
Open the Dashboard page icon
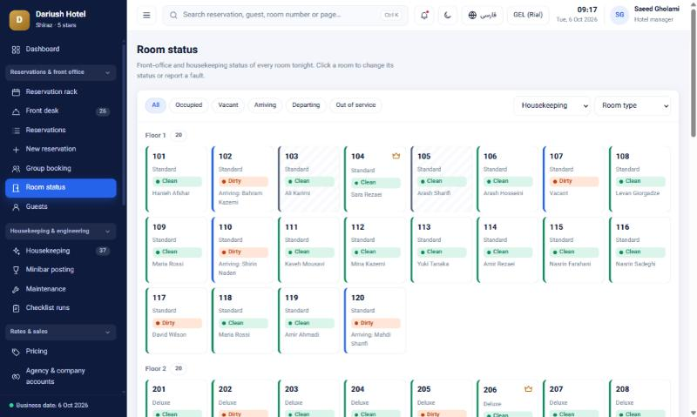(x=16, y=50)
